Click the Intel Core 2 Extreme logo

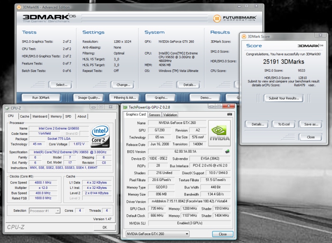pos(100,136)
